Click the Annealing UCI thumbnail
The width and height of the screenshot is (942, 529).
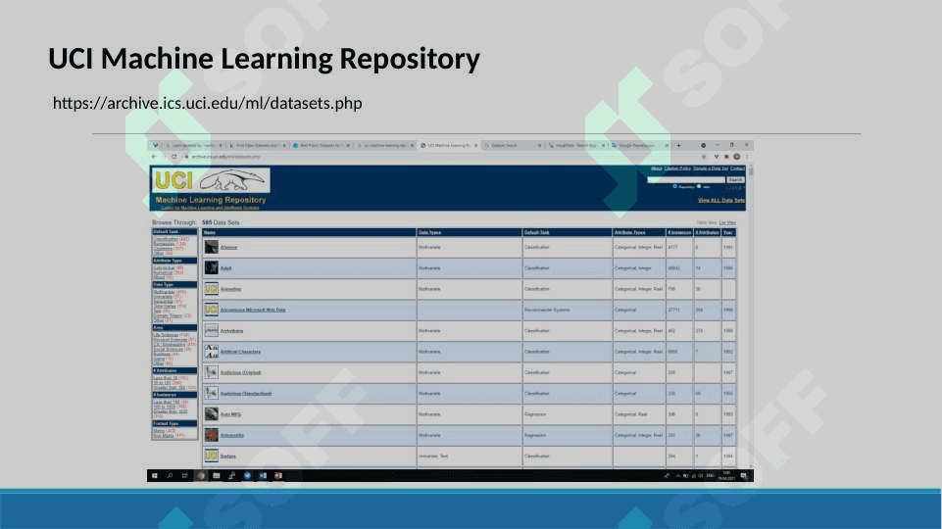[211, 289]
